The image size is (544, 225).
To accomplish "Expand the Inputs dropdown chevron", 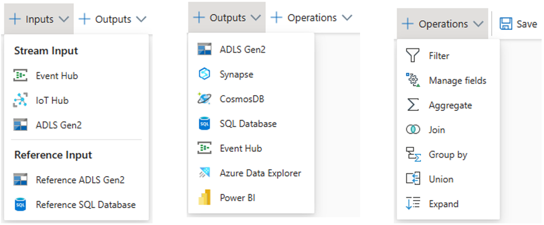I will (x=63, y=19).
